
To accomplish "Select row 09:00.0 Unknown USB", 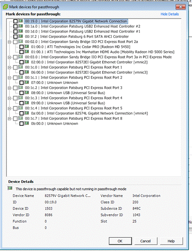I will pos(68,103).
